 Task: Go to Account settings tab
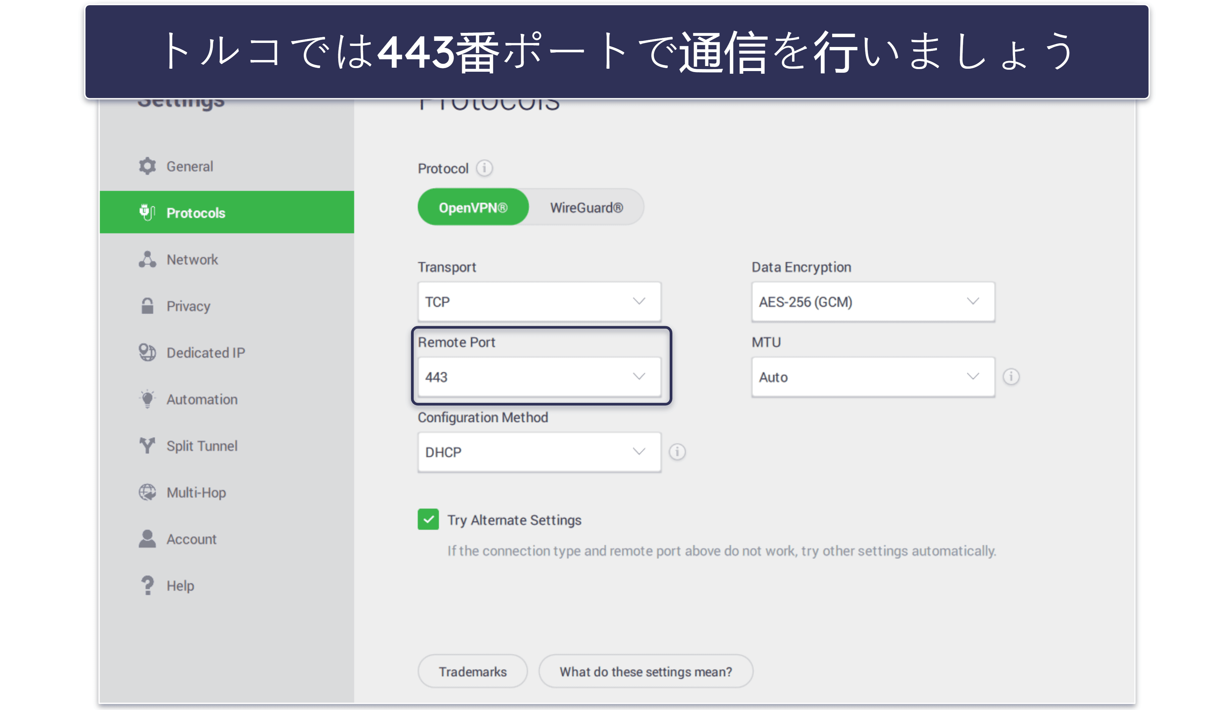(227, 539)
